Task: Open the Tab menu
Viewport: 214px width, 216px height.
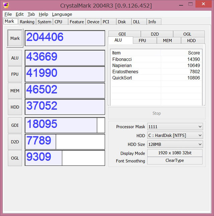Action: coord(31,14)
